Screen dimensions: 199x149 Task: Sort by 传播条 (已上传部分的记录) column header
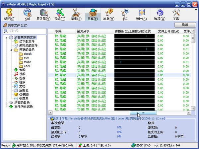pos(135,31)
